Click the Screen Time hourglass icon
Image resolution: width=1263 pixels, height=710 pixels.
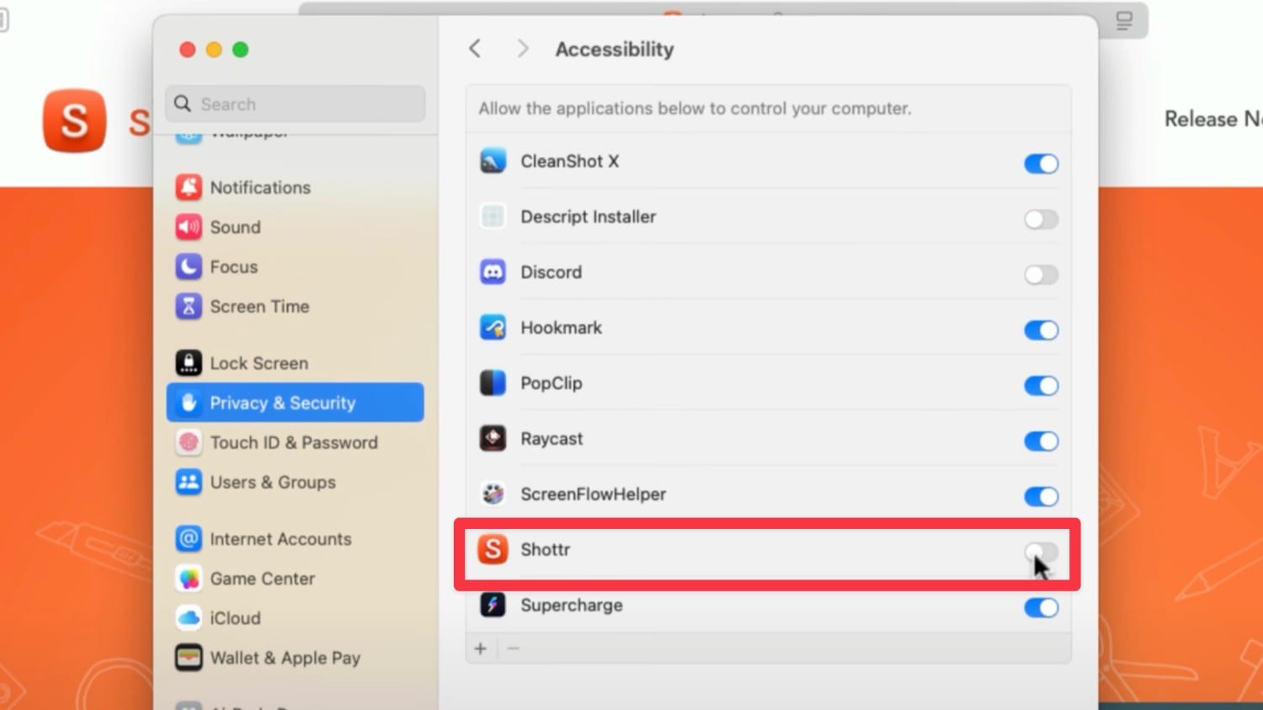[188, 307]
